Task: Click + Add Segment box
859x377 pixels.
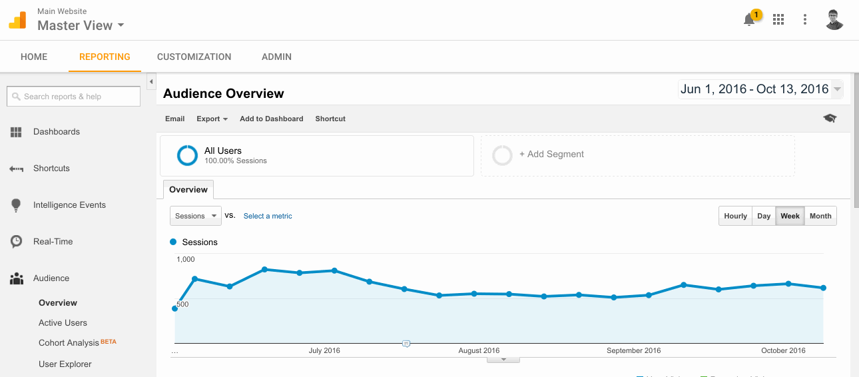Action: click(638, 156)
